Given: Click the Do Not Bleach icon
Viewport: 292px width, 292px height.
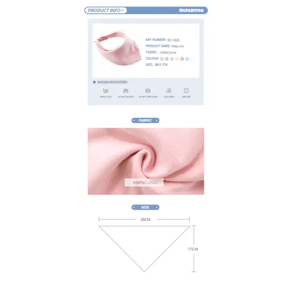Looking at the screenshot, I should 126,91.
